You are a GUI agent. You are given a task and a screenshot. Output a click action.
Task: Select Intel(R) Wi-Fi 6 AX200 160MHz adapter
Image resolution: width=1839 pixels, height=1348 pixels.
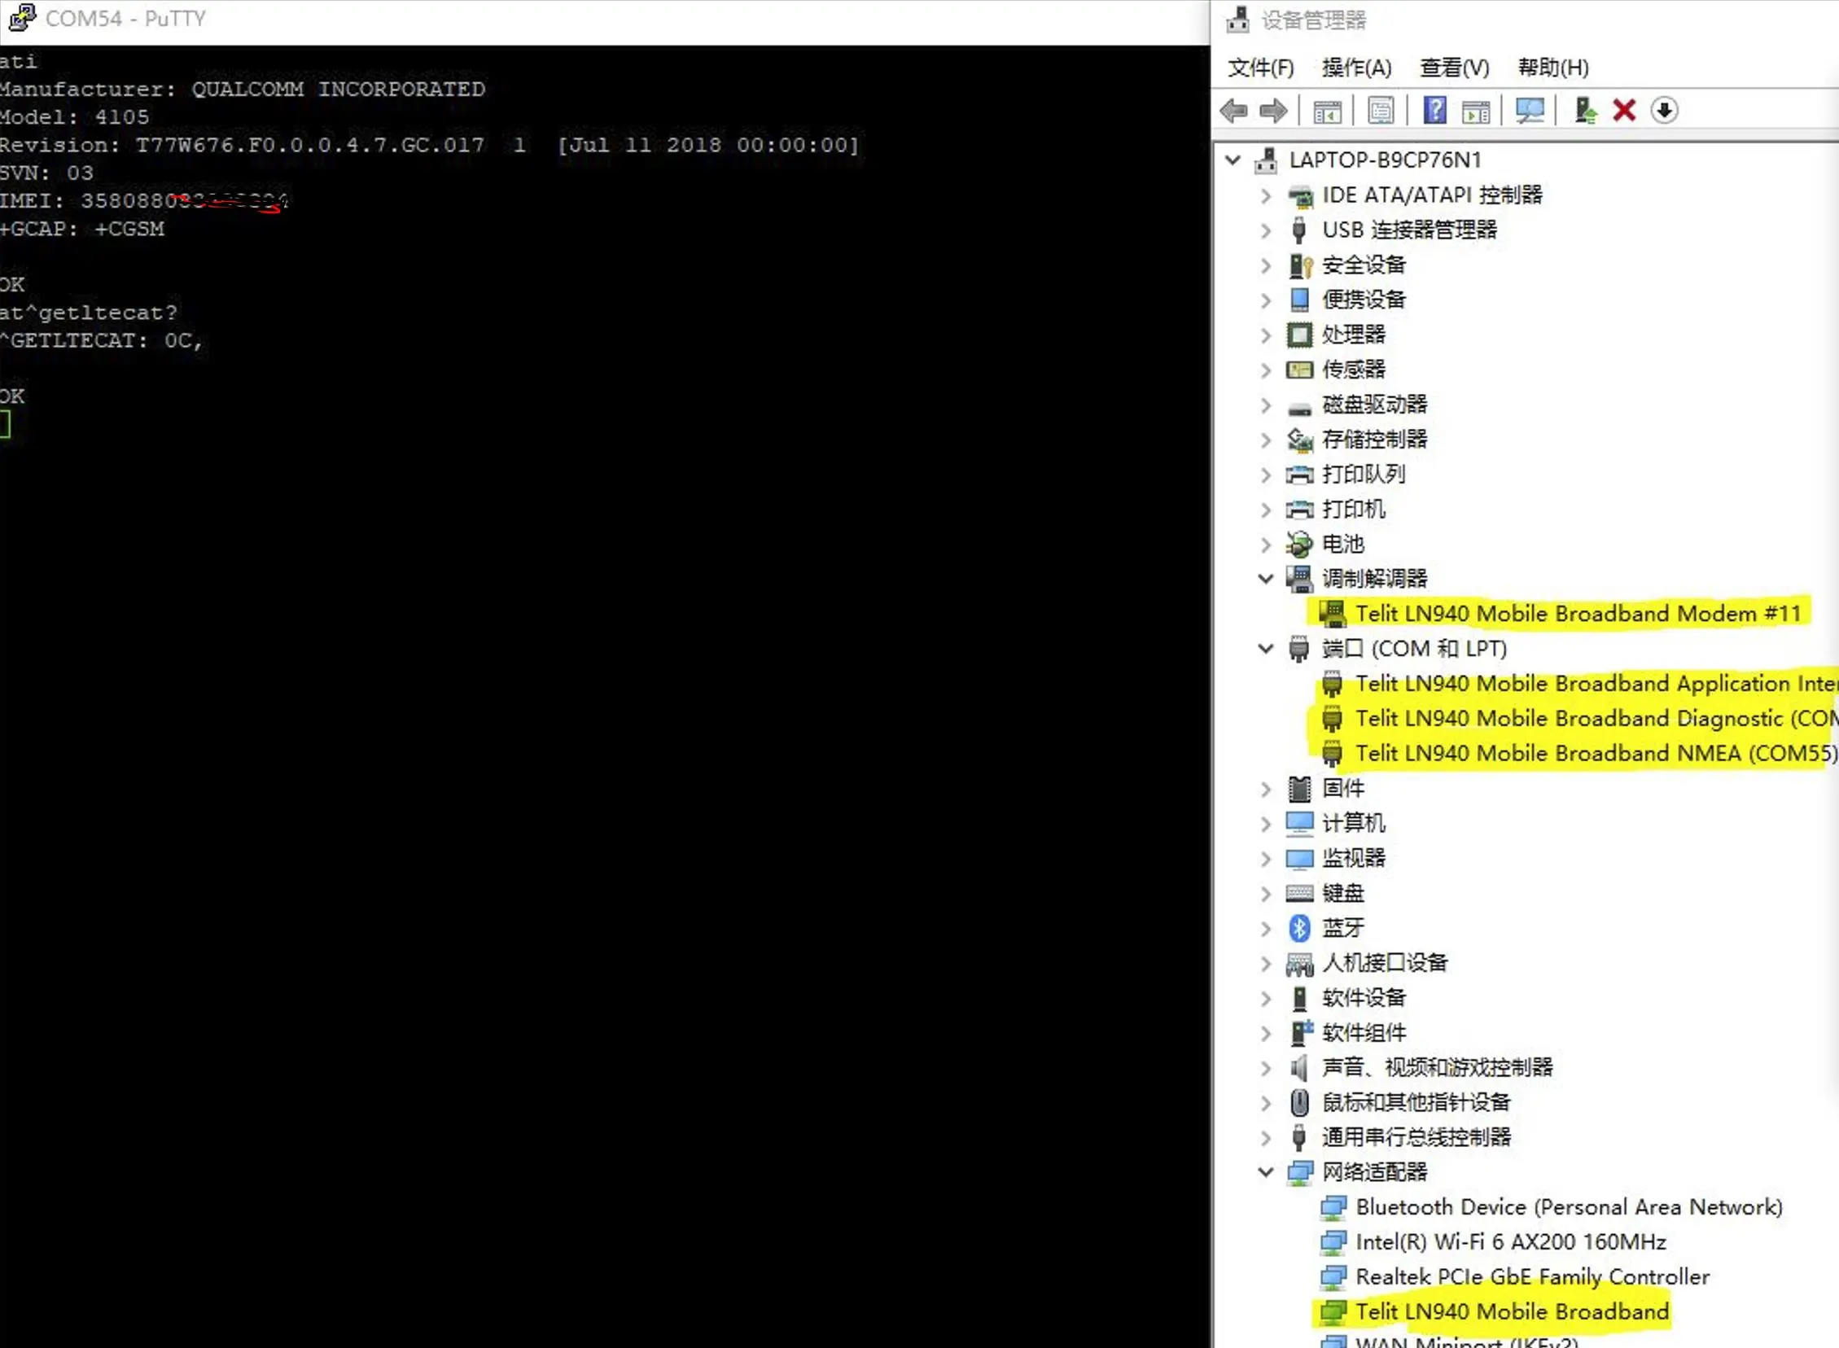coord(1510,1242)
